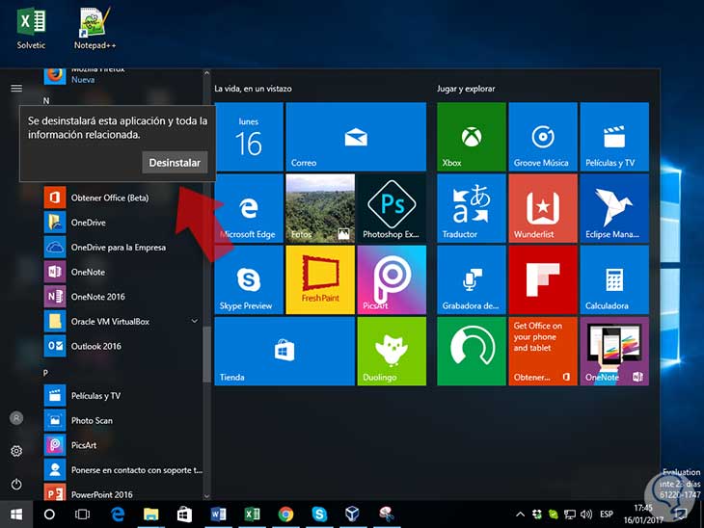
Task: Open Obtener Office (Beta) from the list
Action: pos(109,198)
